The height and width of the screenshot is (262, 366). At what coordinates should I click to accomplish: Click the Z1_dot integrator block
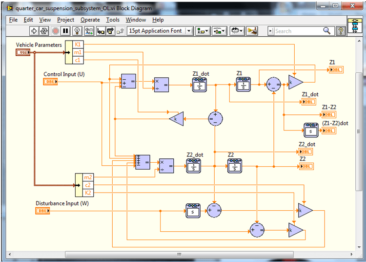click(x=199, y=85)
